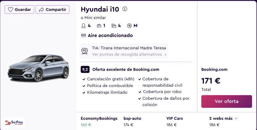Expand the '2 webs más' dropdown
Screen dimensions: 257x130
pos(223,118)
